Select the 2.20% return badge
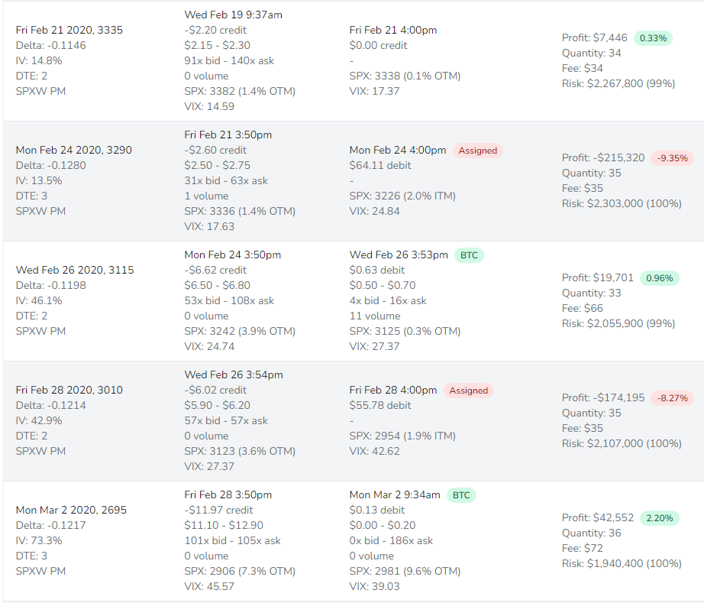 point(659,518)
